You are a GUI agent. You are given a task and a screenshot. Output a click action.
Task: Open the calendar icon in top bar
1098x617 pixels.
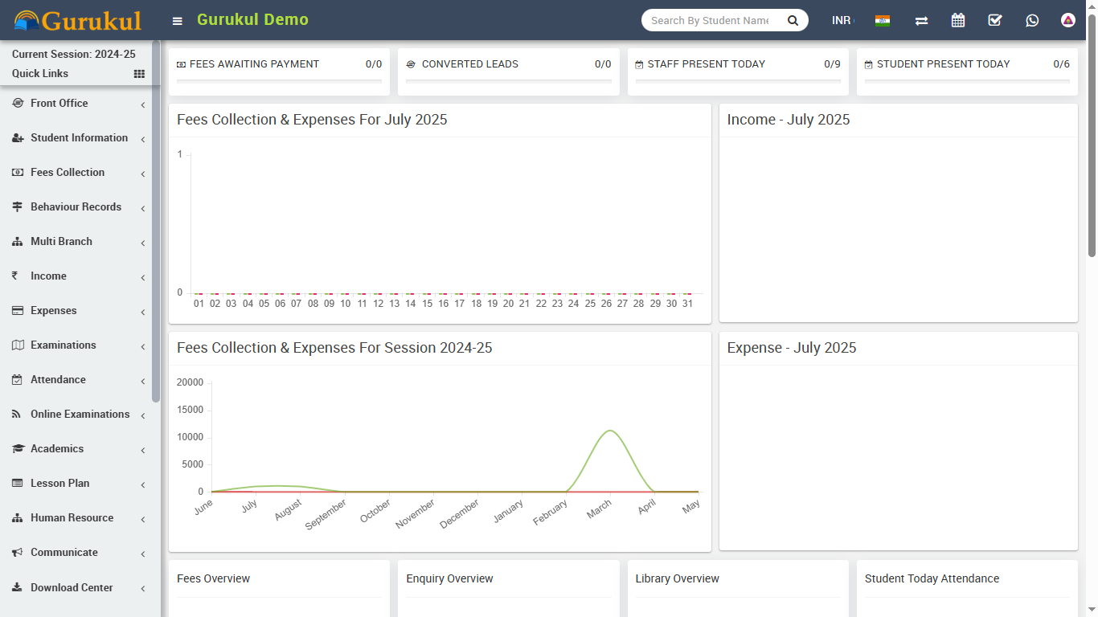(x=958, y=20)
